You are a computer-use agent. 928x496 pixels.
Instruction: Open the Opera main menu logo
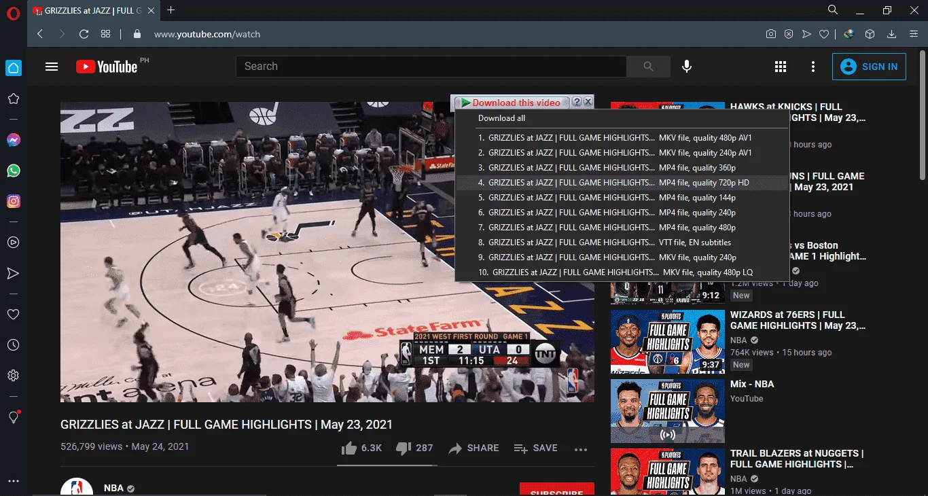(x=13, y=12)
